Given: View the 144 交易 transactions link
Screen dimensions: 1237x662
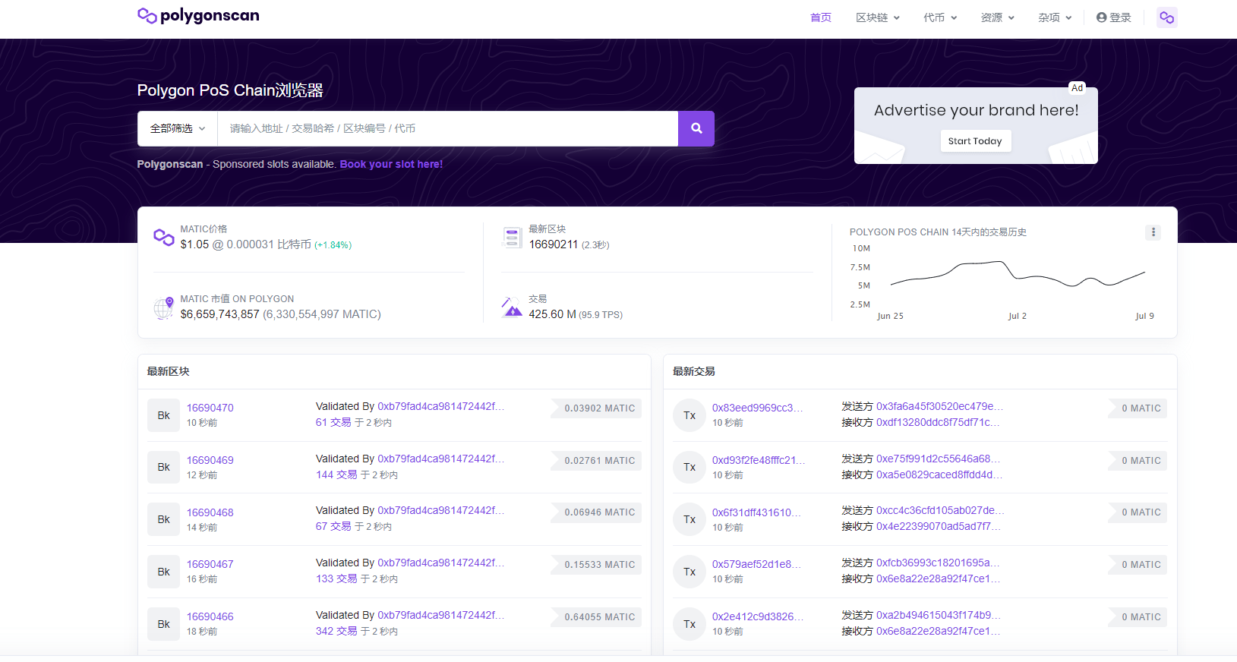Looking at the screenshot, I should tap(336, 474).
